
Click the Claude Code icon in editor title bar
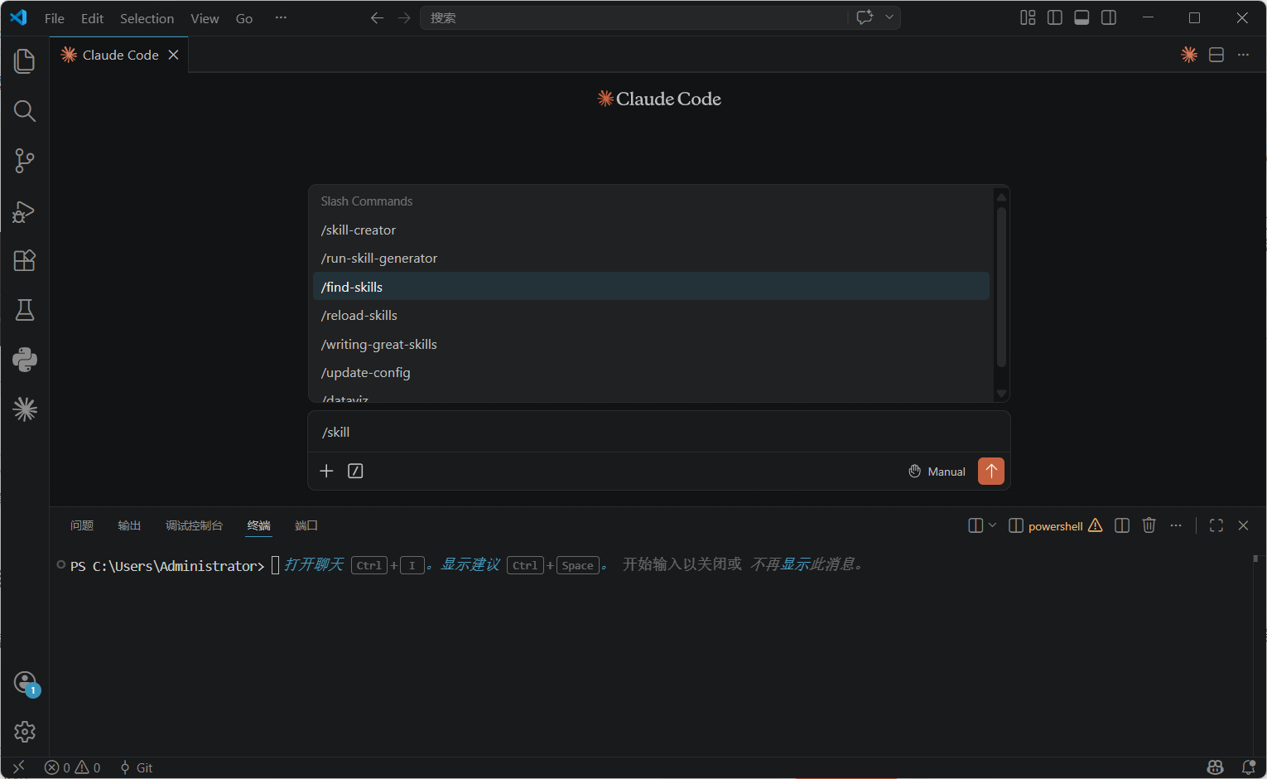click(x=1189, y=55)
